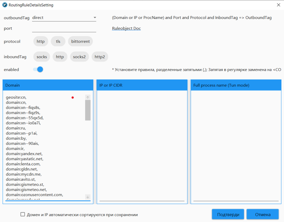Open the Ruleobject Doc link
Viewport: 284px width, 222px height.
coord(126,29)
